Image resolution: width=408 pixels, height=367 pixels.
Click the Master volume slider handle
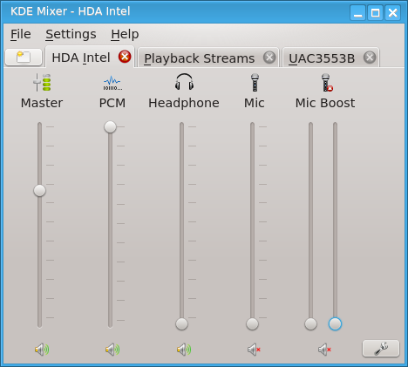point(39,191)
